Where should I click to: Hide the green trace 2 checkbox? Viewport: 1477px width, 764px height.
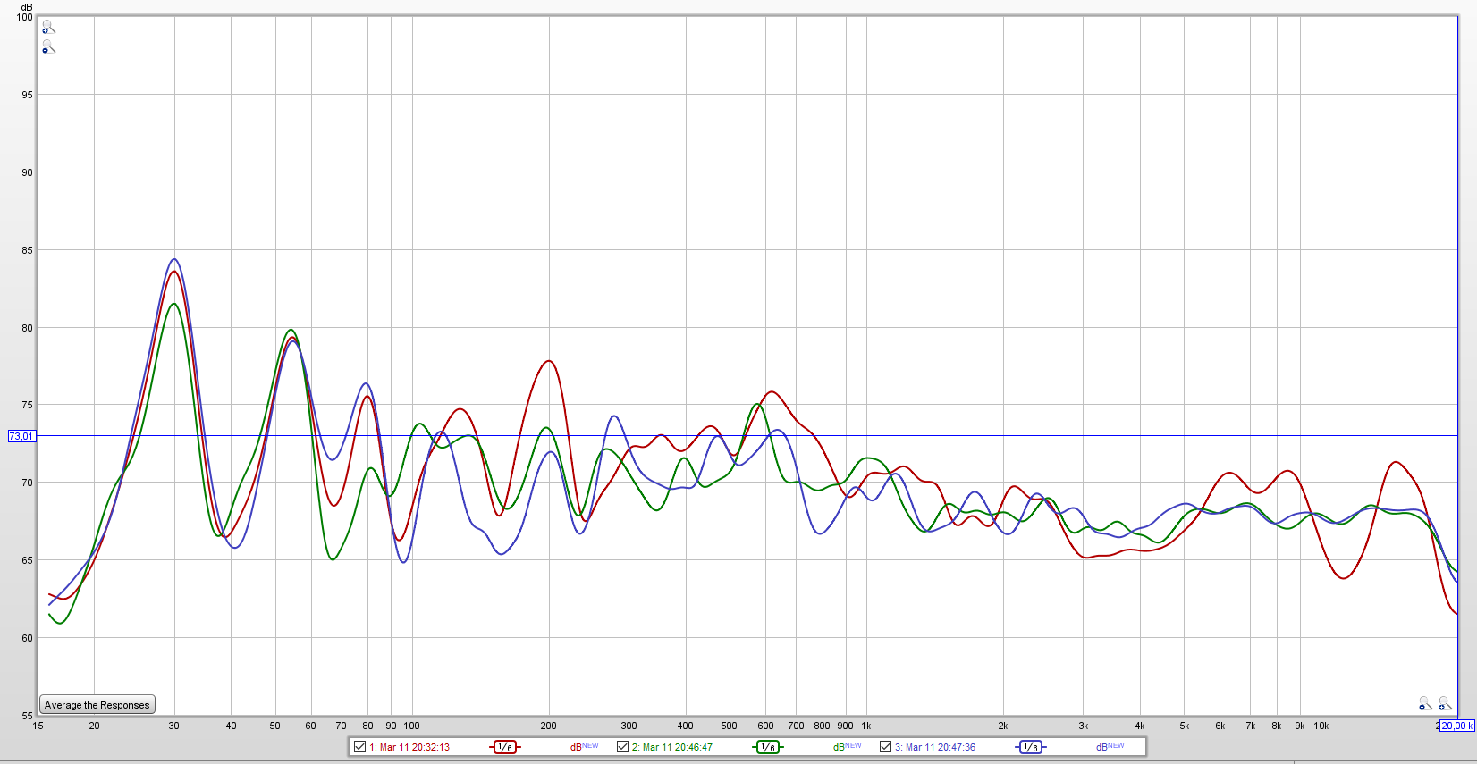[x=623, y=747]
